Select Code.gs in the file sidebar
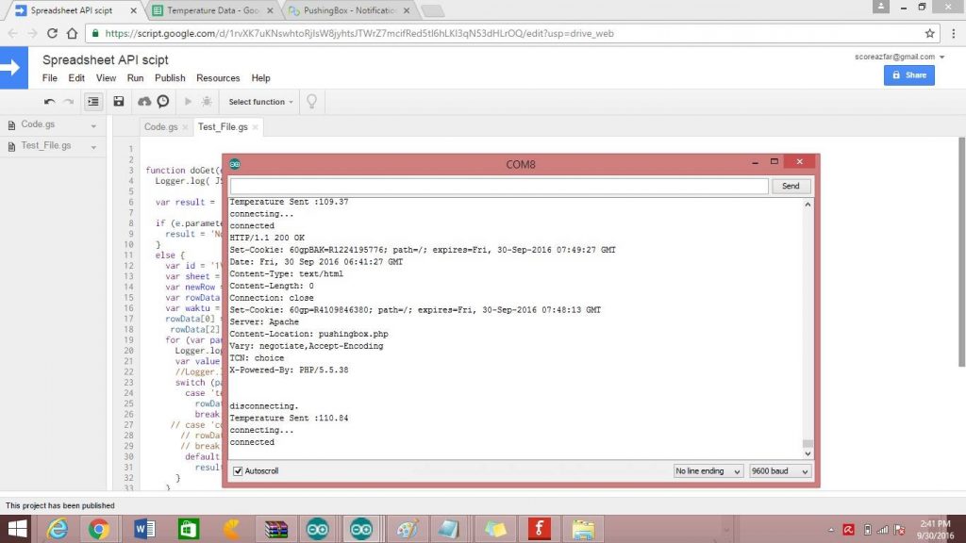Screen dimensions: 966x543 [38, 124]
